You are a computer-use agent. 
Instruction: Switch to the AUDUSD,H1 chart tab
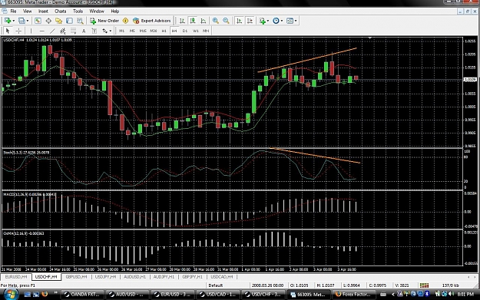pyautogui.click(x=134, y=277)
